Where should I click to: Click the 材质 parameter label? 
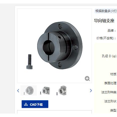coord(113,74)
